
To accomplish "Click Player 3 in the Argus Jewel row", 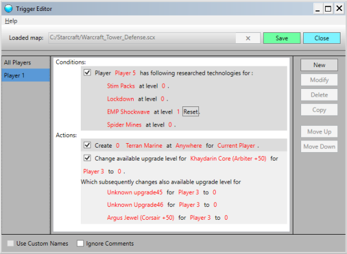I will (x=200, y=218).
